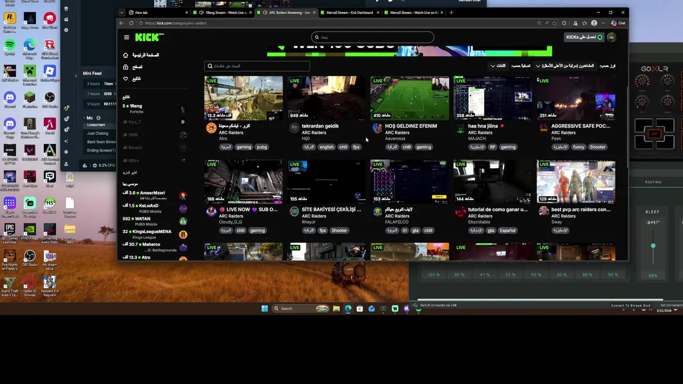Reload the Kick page
Screen dimensions: 683x384
point(132,23)
